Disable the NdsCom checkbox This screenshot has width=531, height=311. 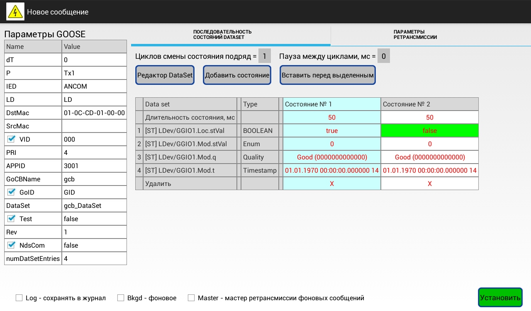tap(11, 246)
